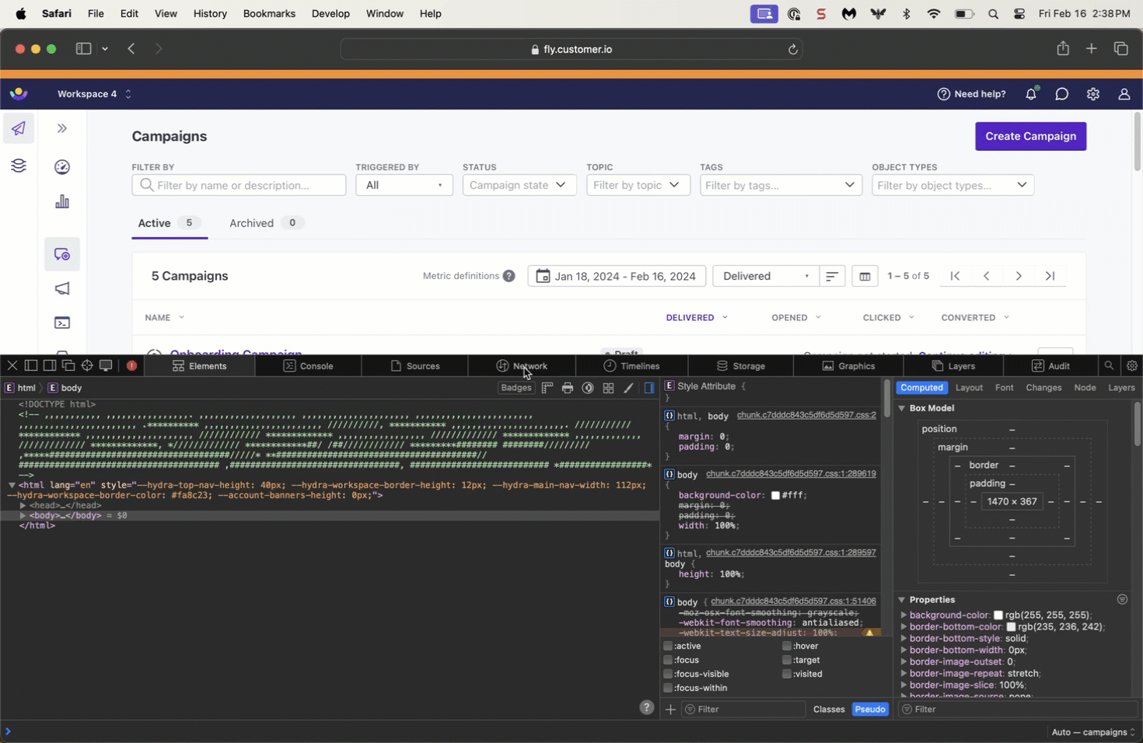
Task: Open the user account profile icon
Action: point(1124,94)
